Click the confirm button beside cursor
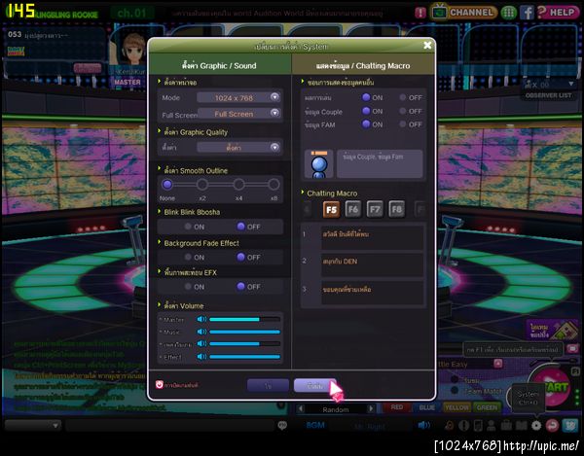The width and height of the screenshot is (584, 456). click(315, 385)
